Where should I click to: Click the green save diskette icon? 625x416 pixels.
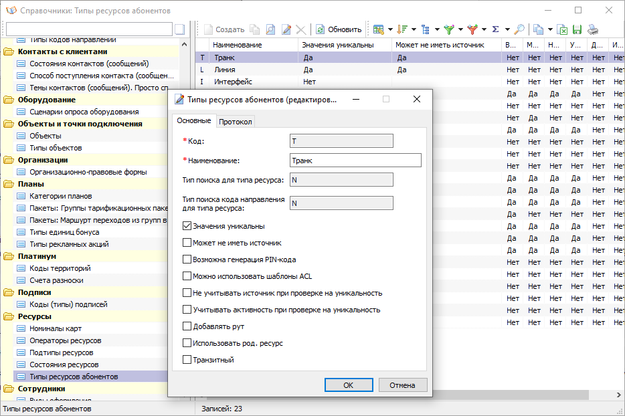(577, 29)
